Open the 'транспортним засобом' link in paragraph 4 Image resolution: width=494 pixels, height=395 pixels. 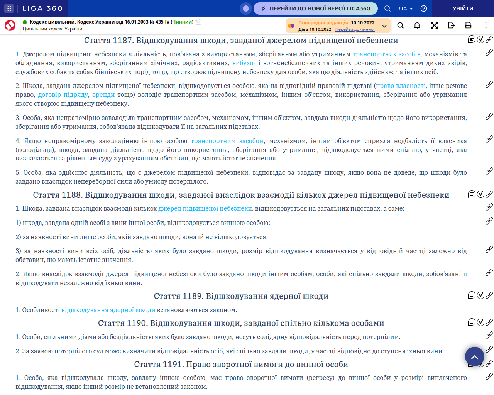227,141
